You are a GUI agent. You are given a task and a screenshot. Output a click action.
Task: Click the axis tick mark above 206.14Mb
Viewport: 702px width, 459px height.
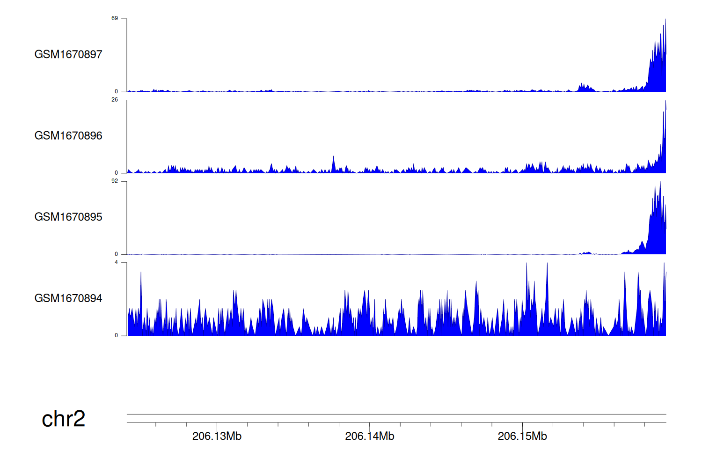tap(370, 425)
